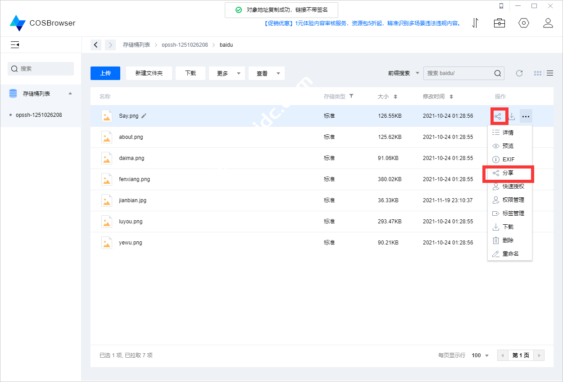This screenshot has height=382, width=563.
Task: Click the 上传 upload button
Action: click(105, 73)
